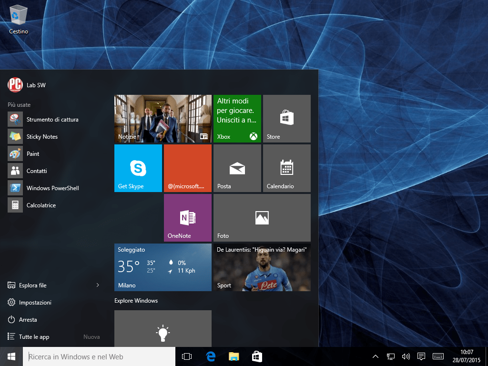Expand the Esplora file jump list arrow
Viewport: 488px width, 366px height.
[x=98, y=285]
